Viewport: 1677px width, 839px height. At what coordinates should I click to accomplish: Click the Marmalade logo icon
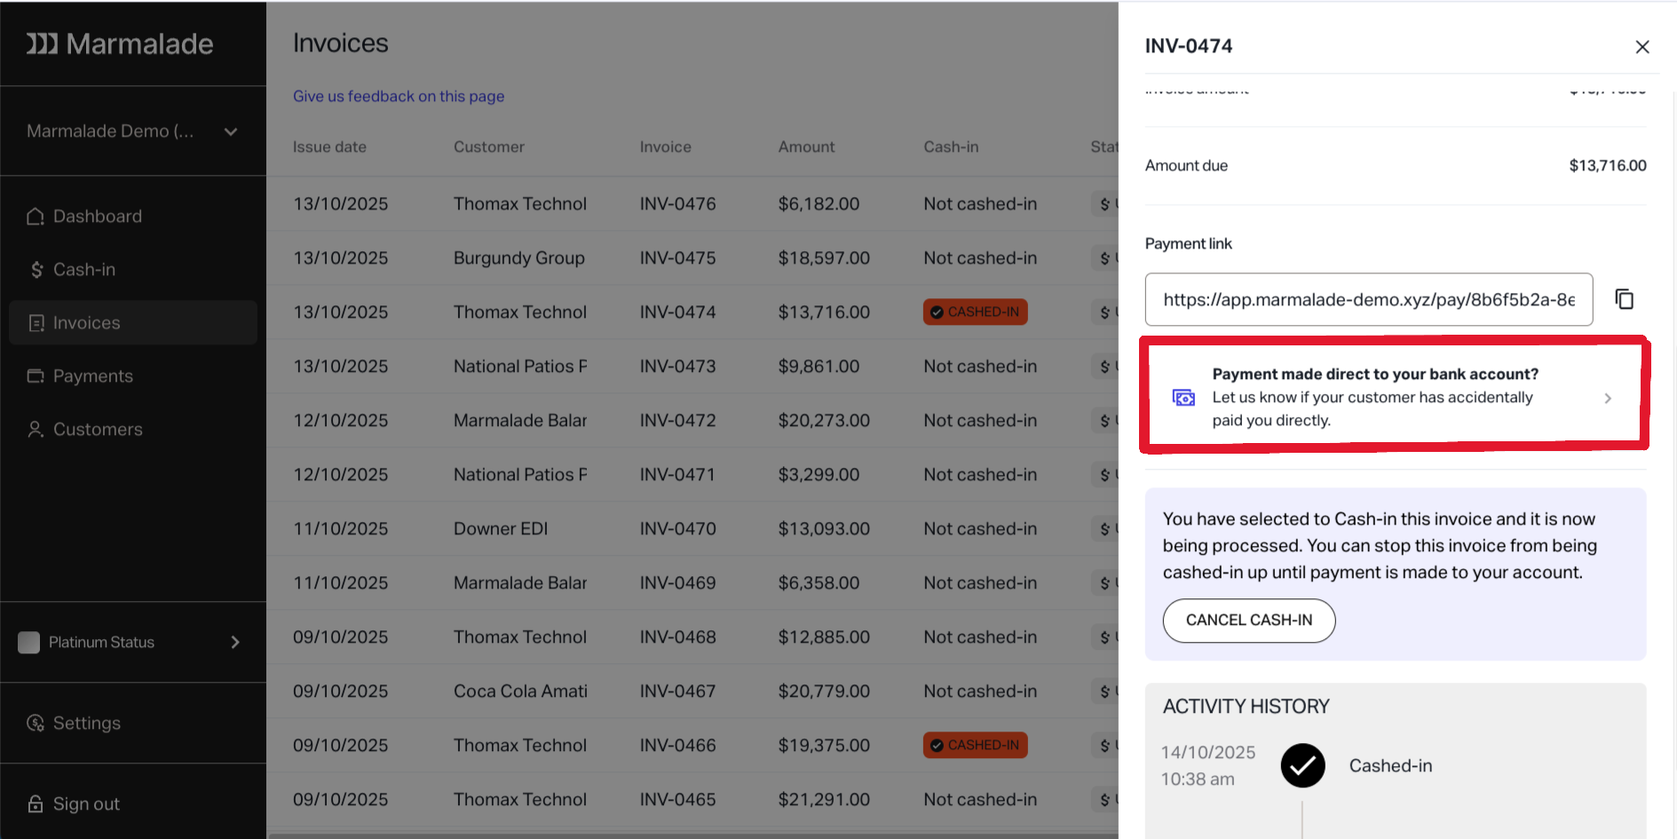pyautogui.click(x=42, y=44)
